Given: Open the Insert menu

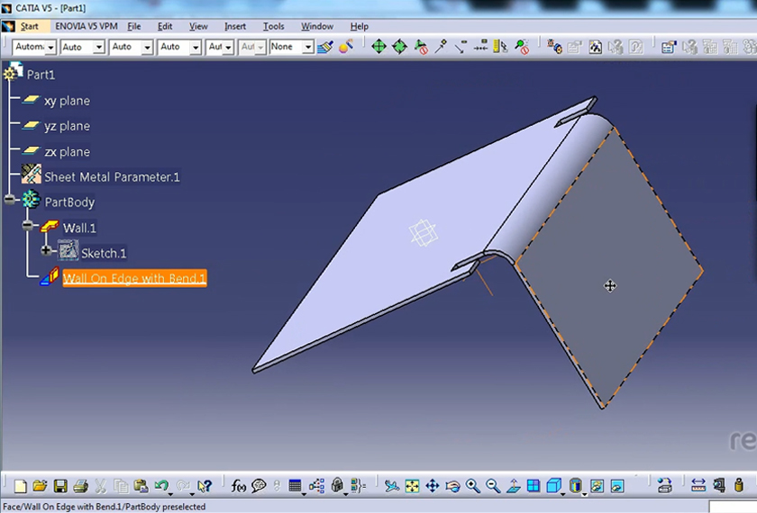Looking at the screenshot, I should 235,26.
